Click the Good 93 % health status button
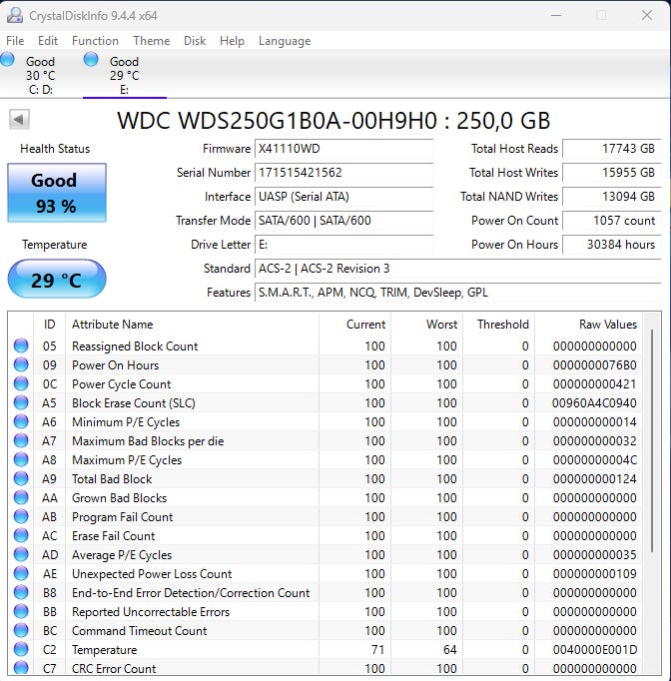The image size is (671, 681). click(x=56, y=192)
